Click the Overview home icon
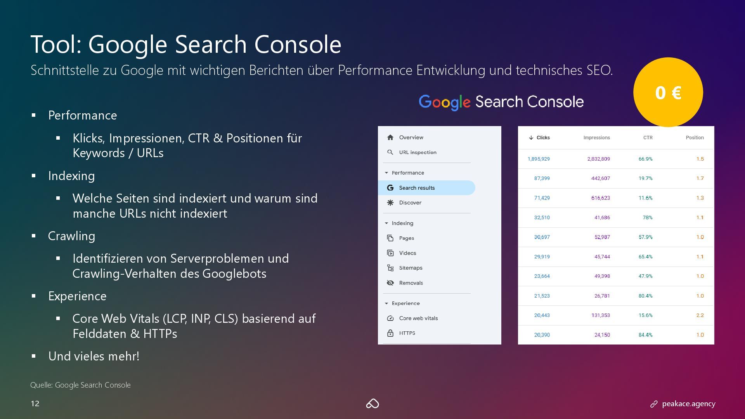This screenshot has height=419, width=745. (x=390, y=137)
